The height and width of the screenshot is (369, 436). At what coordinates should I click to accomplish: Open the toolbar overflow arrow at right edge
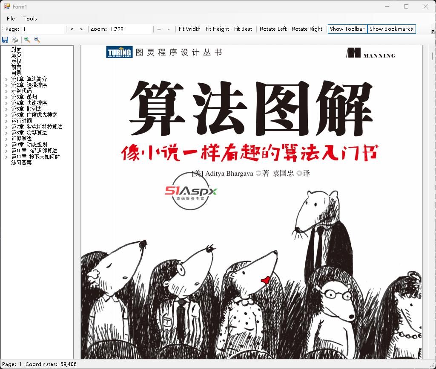tap(433, 32)
